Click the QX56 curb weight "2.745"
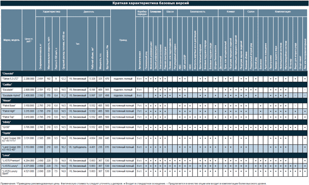Screen dimensions: 309x185 40,127
